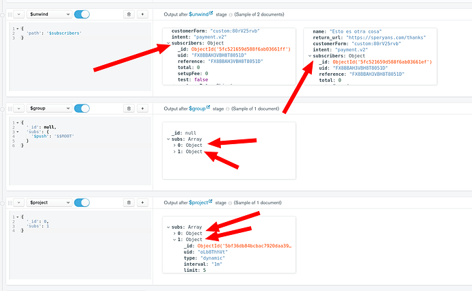This screenshot has height=291, width=472.
Task: Add a stage after $unwind using plus
Action: pos(142,14)
